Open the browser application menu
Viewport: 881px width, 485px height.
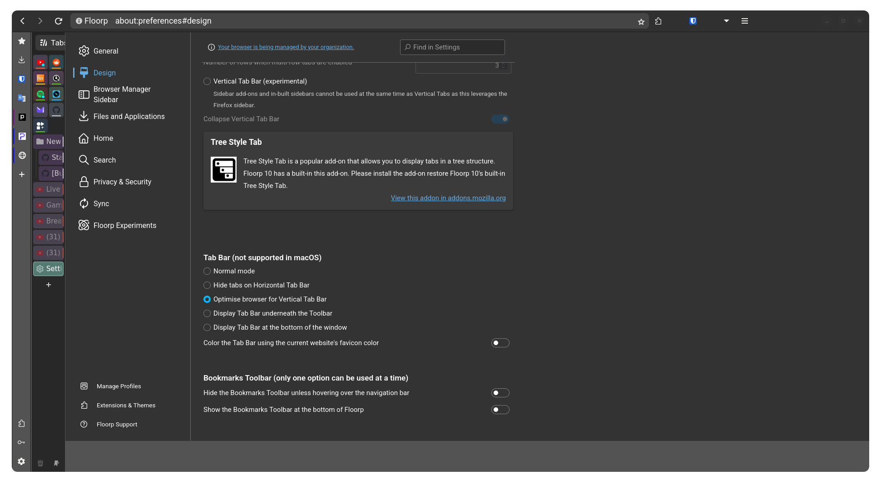tap(744, 21)
